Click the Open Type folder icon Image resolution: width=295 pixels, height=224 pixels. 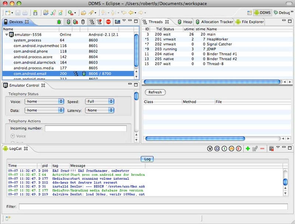(83, 13)
